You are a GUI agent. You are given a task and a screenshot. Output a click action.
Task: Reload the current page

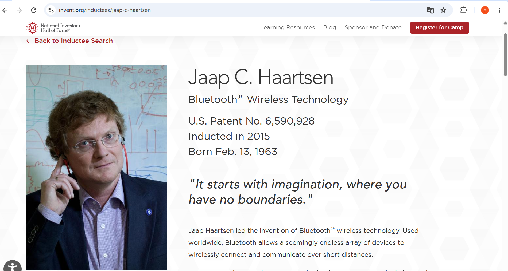(x=34, y=10)
